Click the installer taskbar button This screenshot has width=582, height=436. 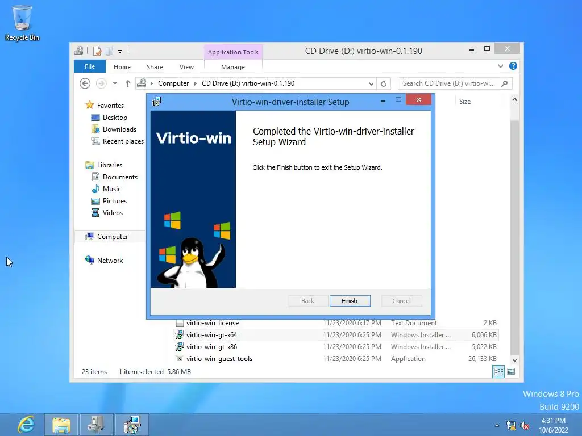[131, 425]
